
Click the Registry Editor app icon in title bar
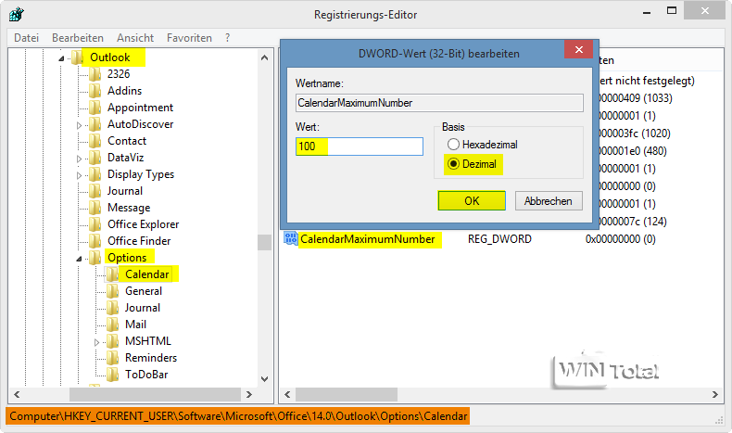click(x=17, y=14)
